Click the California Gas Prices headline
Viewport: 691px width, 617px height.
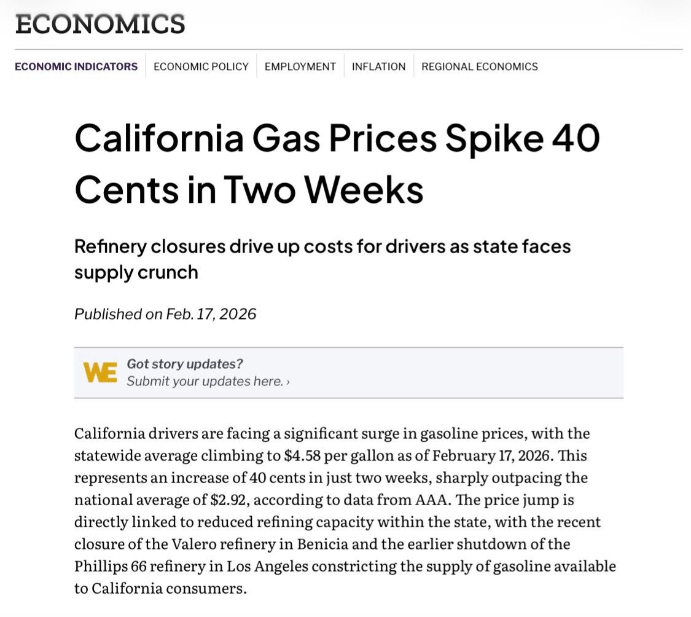coord(337,163)
